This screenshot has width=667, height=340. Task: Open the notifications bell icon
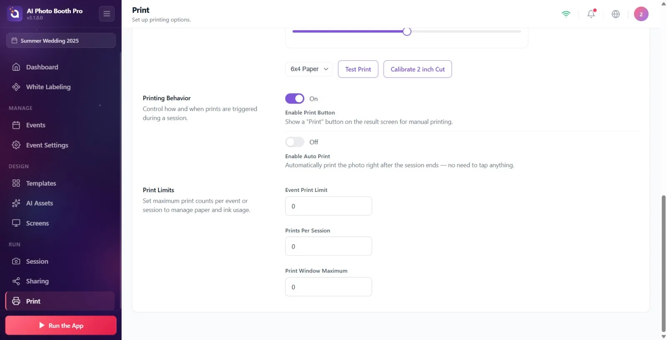(x=591, y=14)
